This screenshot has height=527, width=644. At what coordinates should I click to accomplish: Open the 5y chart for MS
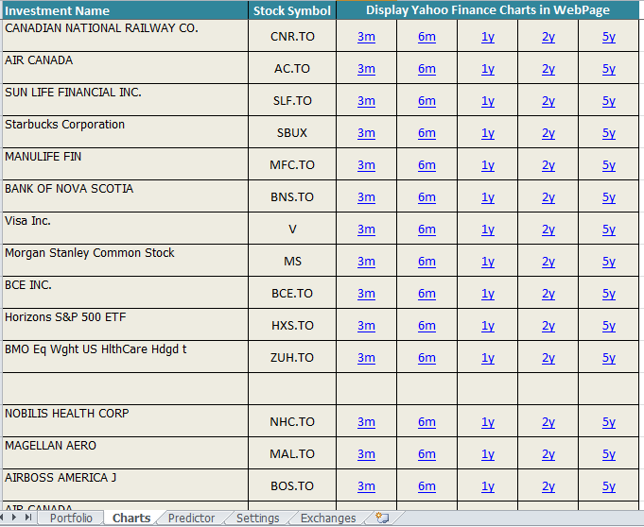[609, 262]
